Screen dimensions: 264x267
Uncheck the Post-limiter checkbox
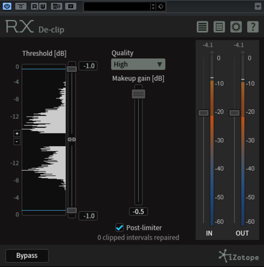(119, 227)
